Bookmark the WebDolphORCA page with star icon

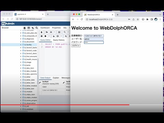138,19
